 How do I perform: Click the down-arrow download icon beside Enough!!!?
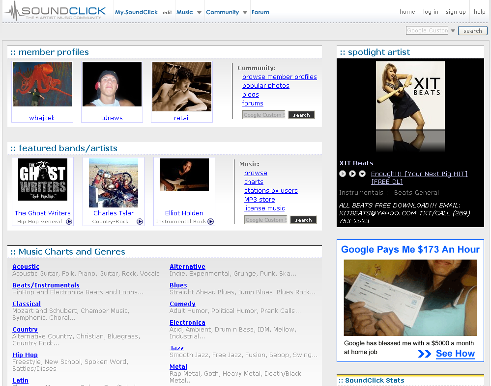pyautogui.click(x=362, y=174)
